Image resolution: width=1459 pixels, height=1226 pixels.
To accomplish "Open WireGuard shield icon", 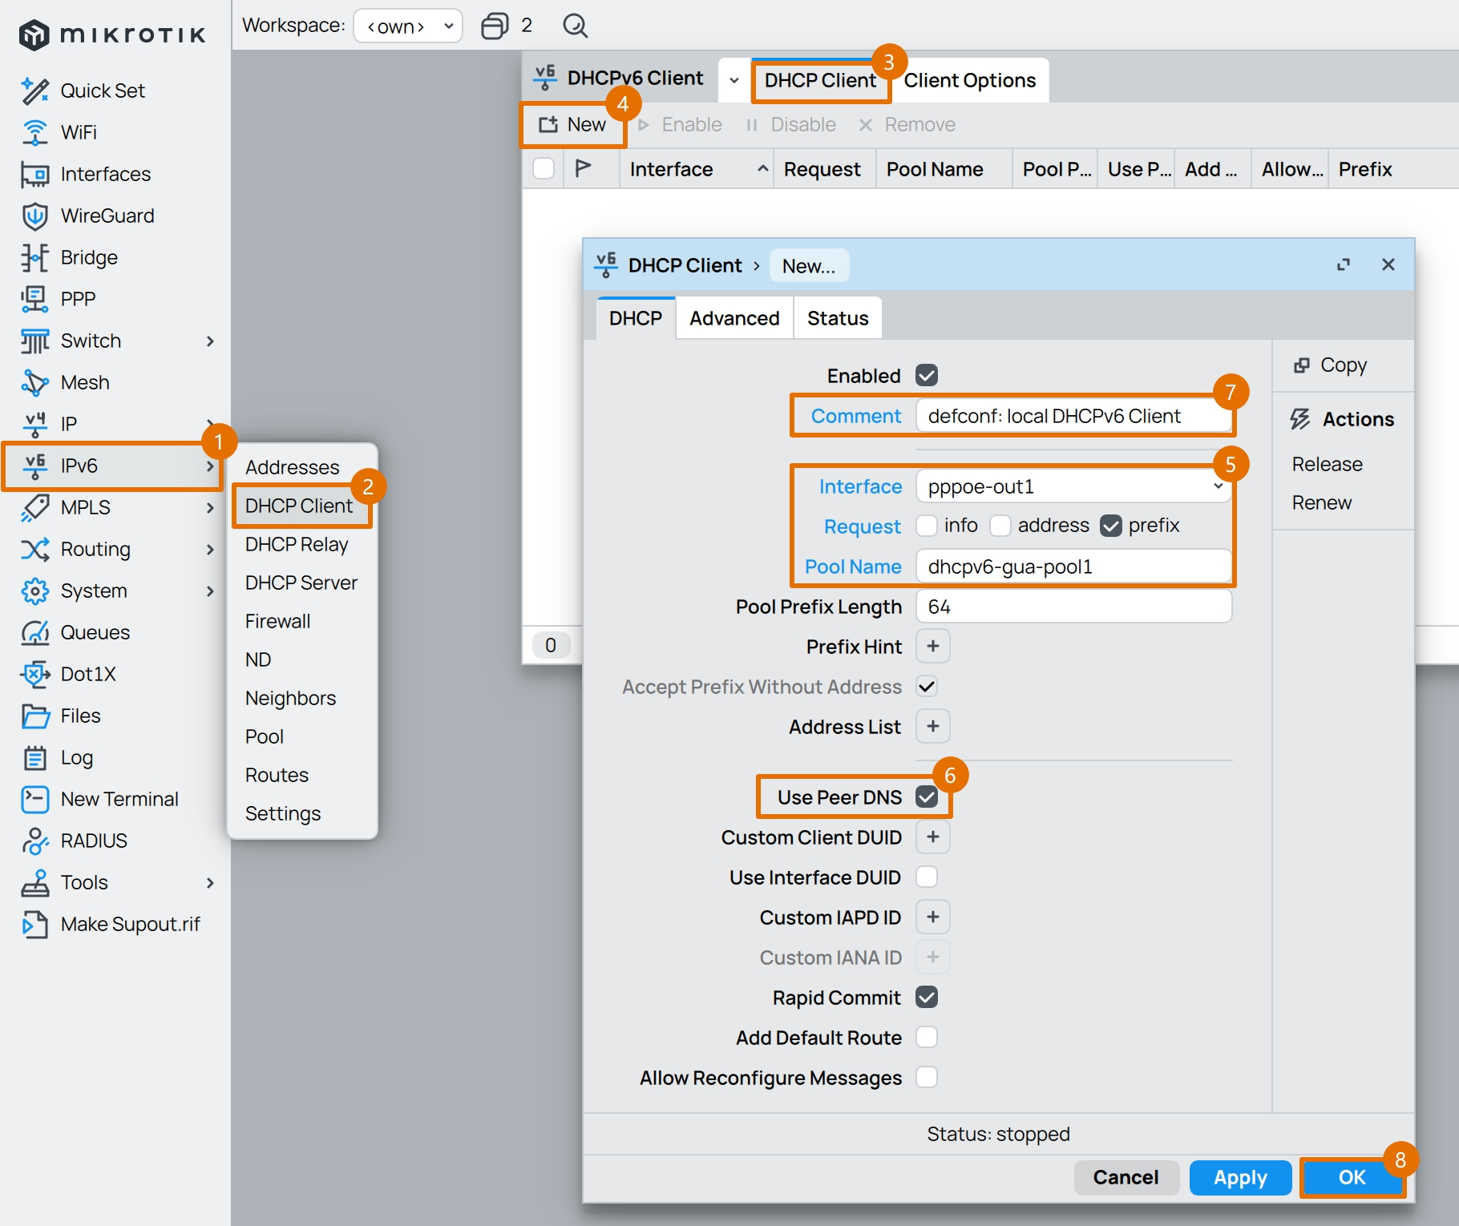I will click(35, 216).
